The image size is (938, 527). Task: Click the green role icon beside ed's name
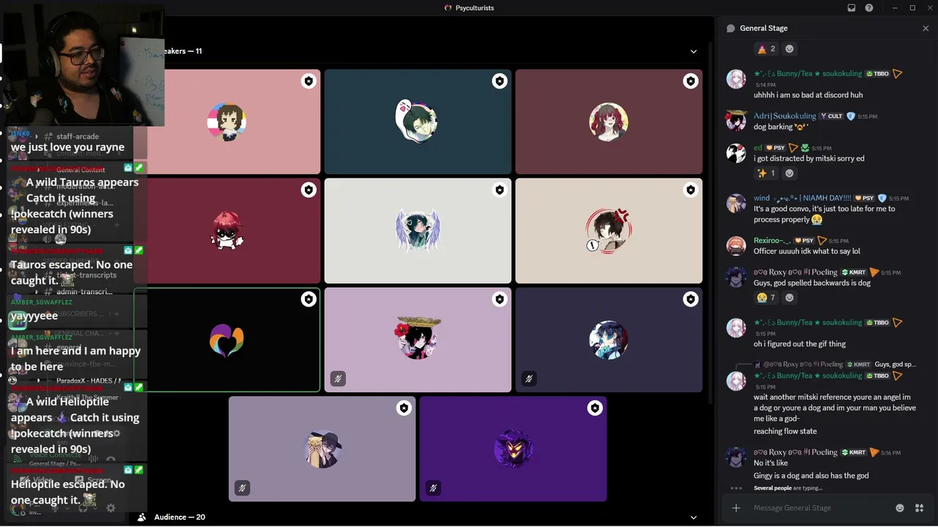[x=805, y=148]
